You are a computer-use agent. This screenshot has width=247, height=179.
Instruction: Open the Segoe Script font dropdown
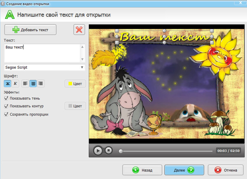[x=44, y=67]
